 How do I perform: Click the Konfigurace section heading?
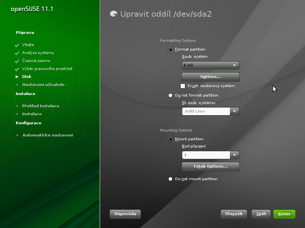(29, 123)
